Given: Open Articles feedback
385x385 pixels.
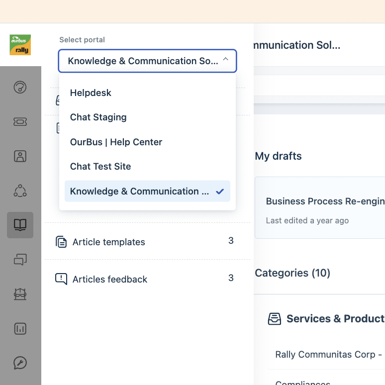Looking at the screenshot, I should [x=110, y=280].
